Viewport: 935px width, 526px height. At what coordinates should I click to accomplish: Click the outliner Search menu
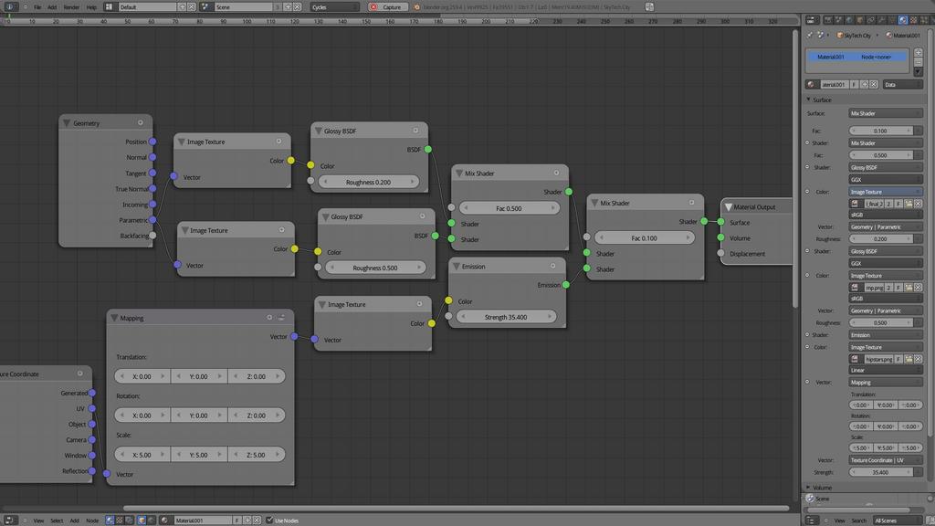(858, 521)
